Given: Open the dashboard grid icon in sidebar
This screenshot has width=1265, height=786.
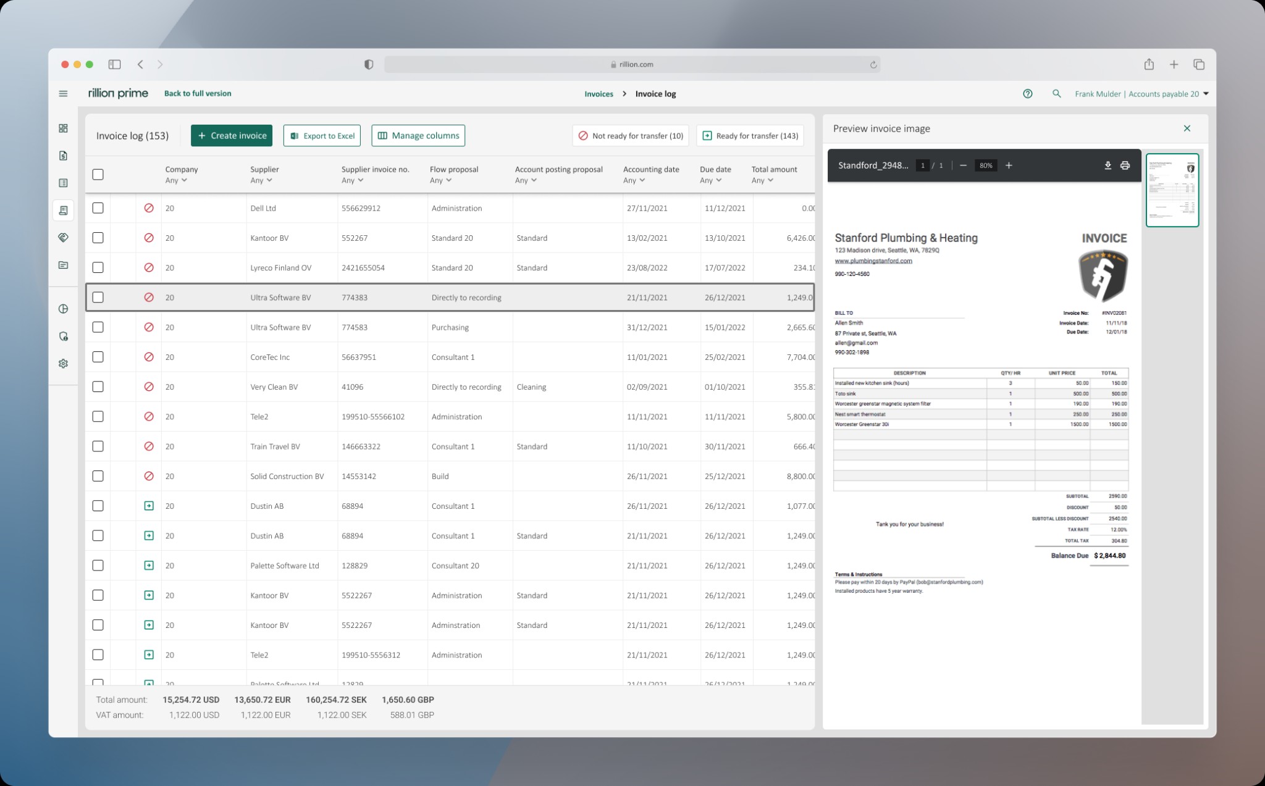Looking at the screenshot, I should (63, 128).
